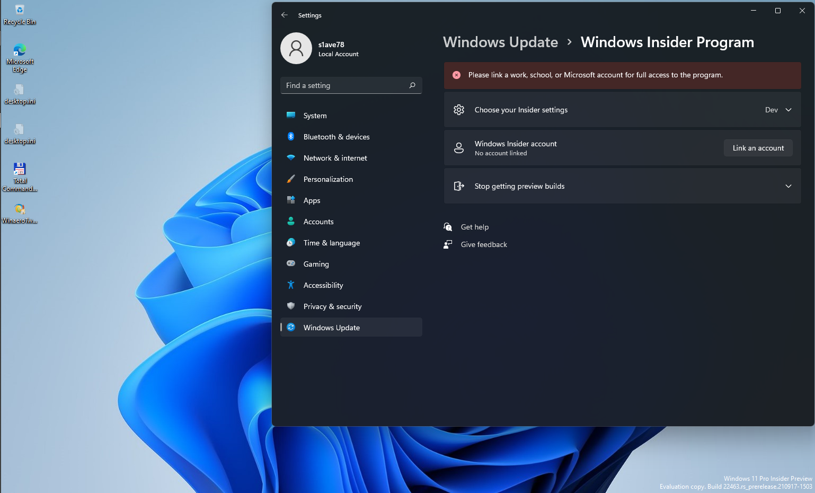Click Stop getting preview builds label
The image size is (815, 493).
(x=519, y=186)
